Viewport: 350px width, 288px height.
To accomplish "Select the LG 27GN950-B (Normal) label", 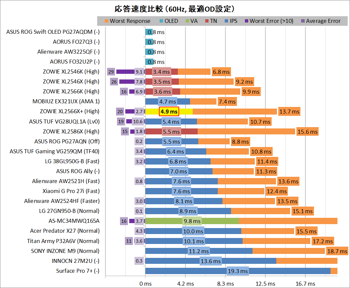I will pyautogui.click(x=69, y=211).
